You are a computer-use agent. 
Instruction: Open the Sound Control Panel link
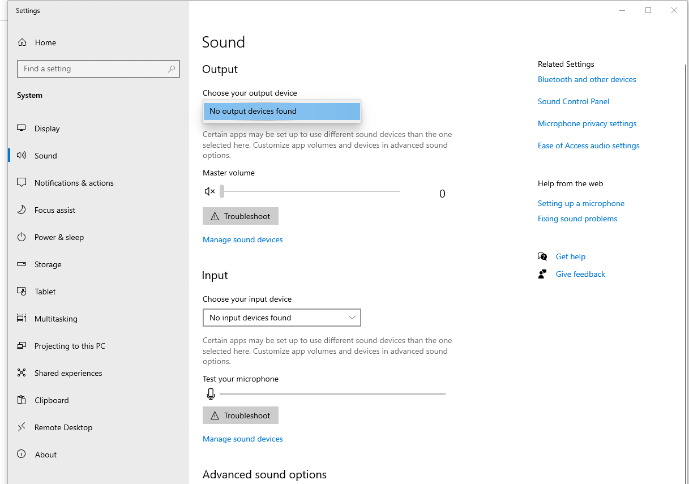click(x=574, y=101)
